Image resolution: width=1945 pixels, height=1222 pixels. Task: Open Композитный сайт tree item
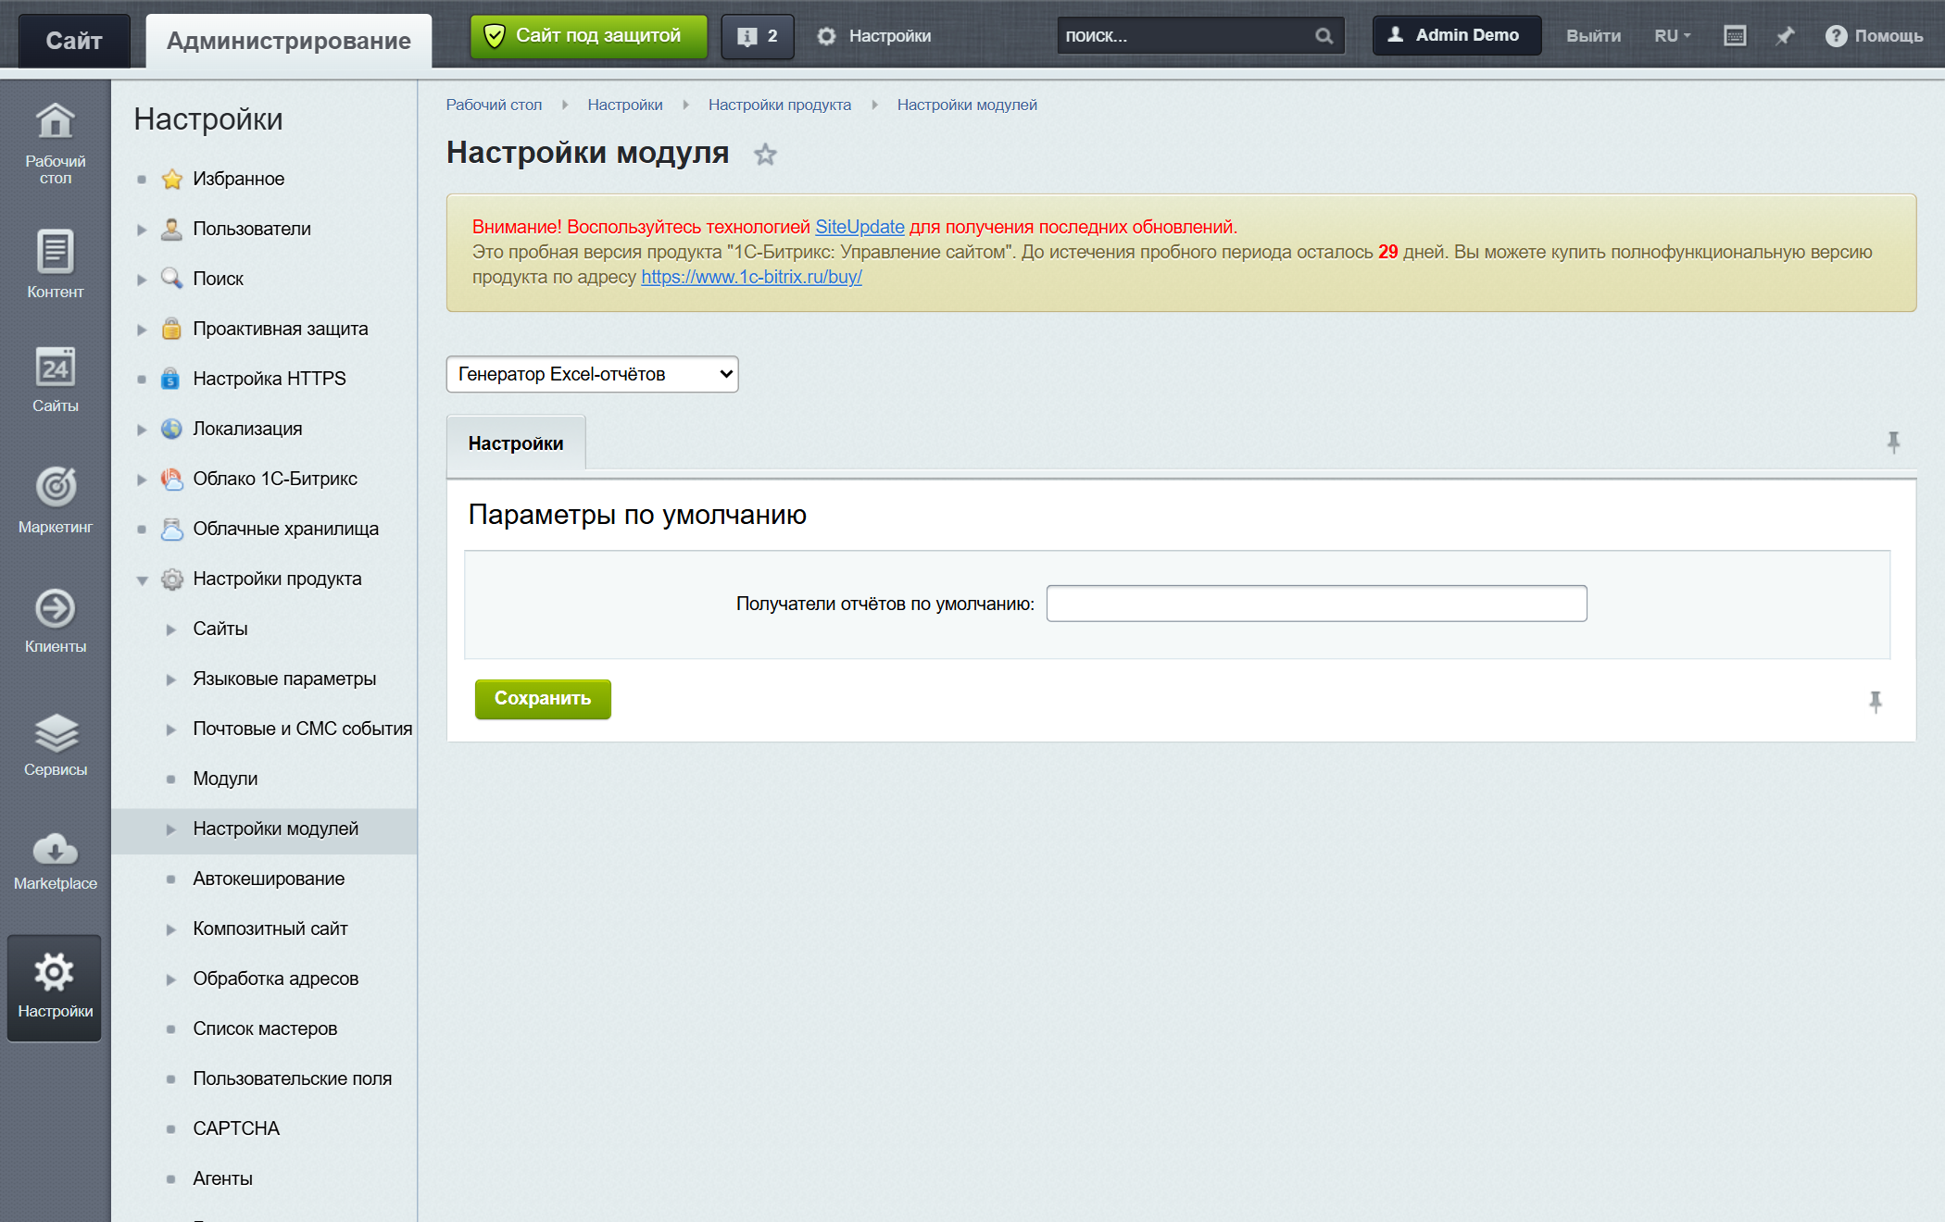pos(270,929)
